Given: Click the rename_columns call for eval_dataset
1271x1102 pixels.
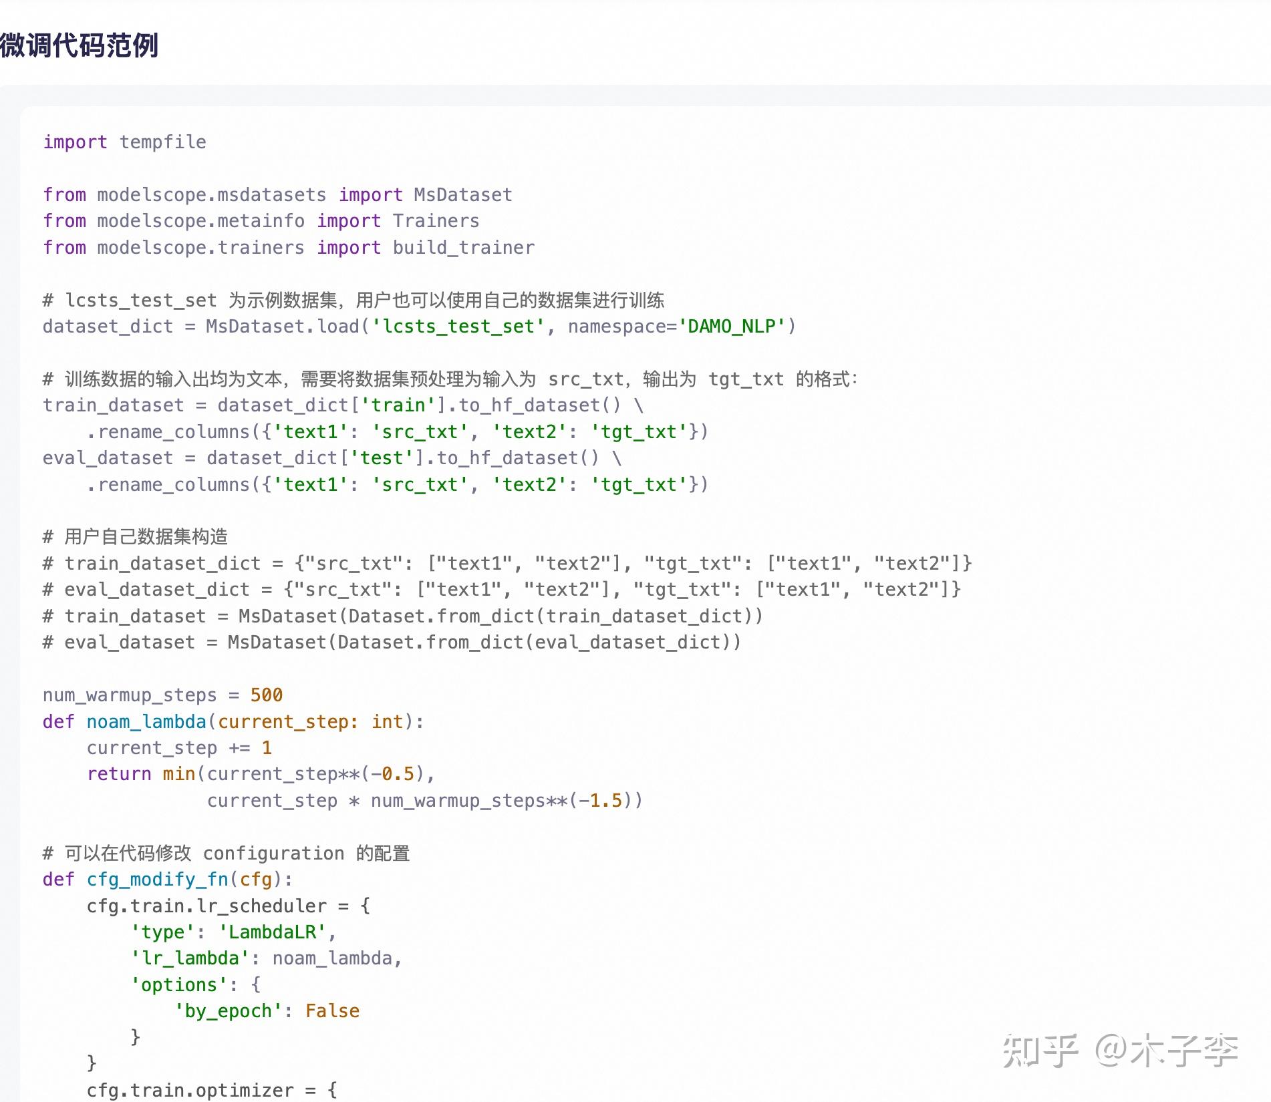Looking at the screenshot, I should (x=398, y=484).
